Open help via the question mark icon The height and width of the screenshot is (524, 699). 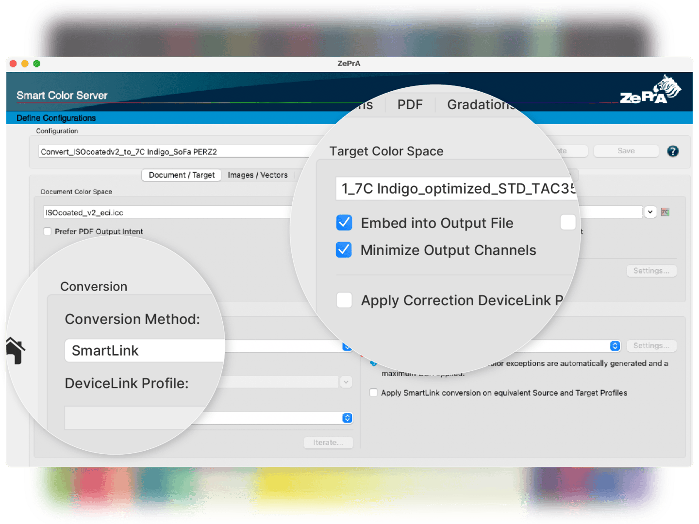[x=672, y=151]
